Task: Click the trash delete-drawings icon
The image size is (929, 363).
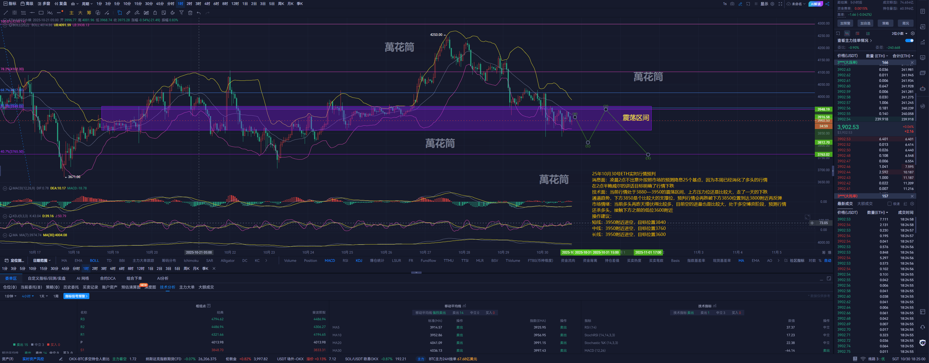Action: point(190,13)
